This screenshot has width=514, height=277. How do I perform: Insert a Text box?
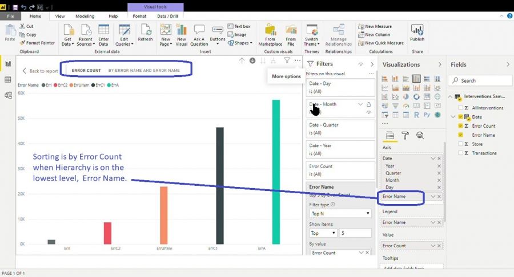239,26
